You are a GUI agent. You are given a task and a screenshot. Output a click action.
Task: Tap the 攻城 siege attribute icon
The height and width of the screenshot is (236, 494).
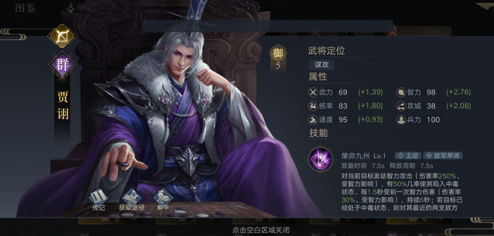click(401, 106)
